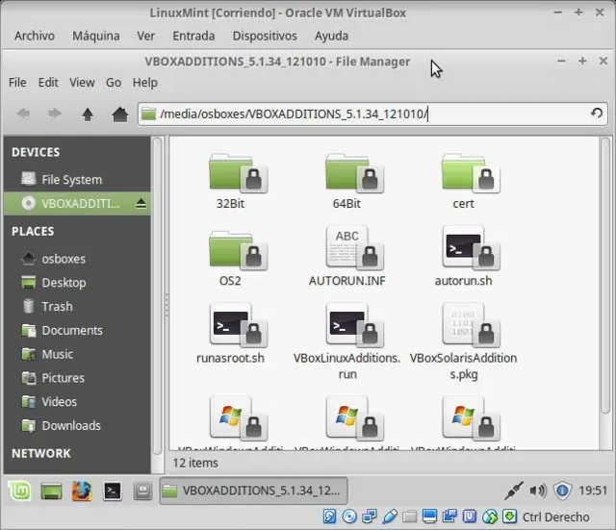The width and height of the screenshot is (616, 530).
Task: Open VirtualBox Archivo menu
Action: [x=35, y=36]
